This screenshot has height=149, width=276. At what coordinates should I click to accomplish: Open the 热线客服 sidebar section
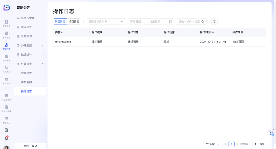[7, 69]
